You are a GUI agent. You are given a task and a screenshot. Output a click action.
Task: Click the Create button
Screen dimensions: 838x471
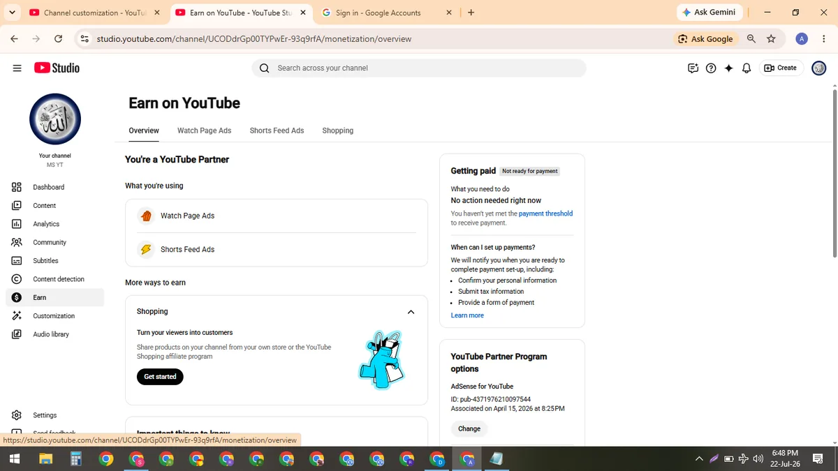click(781, 68)
